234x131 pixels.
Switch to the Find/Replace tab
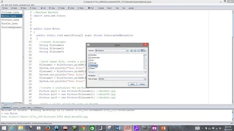37,107
